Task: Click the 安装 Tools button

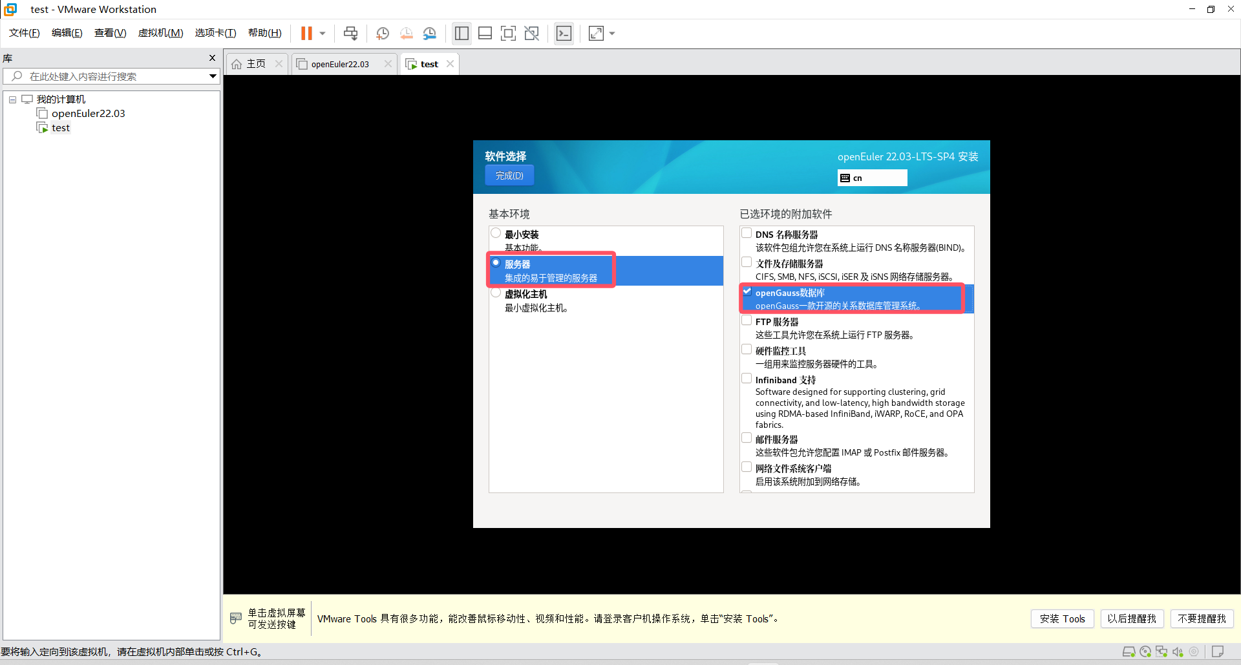Action: [x=1063, y=618]
